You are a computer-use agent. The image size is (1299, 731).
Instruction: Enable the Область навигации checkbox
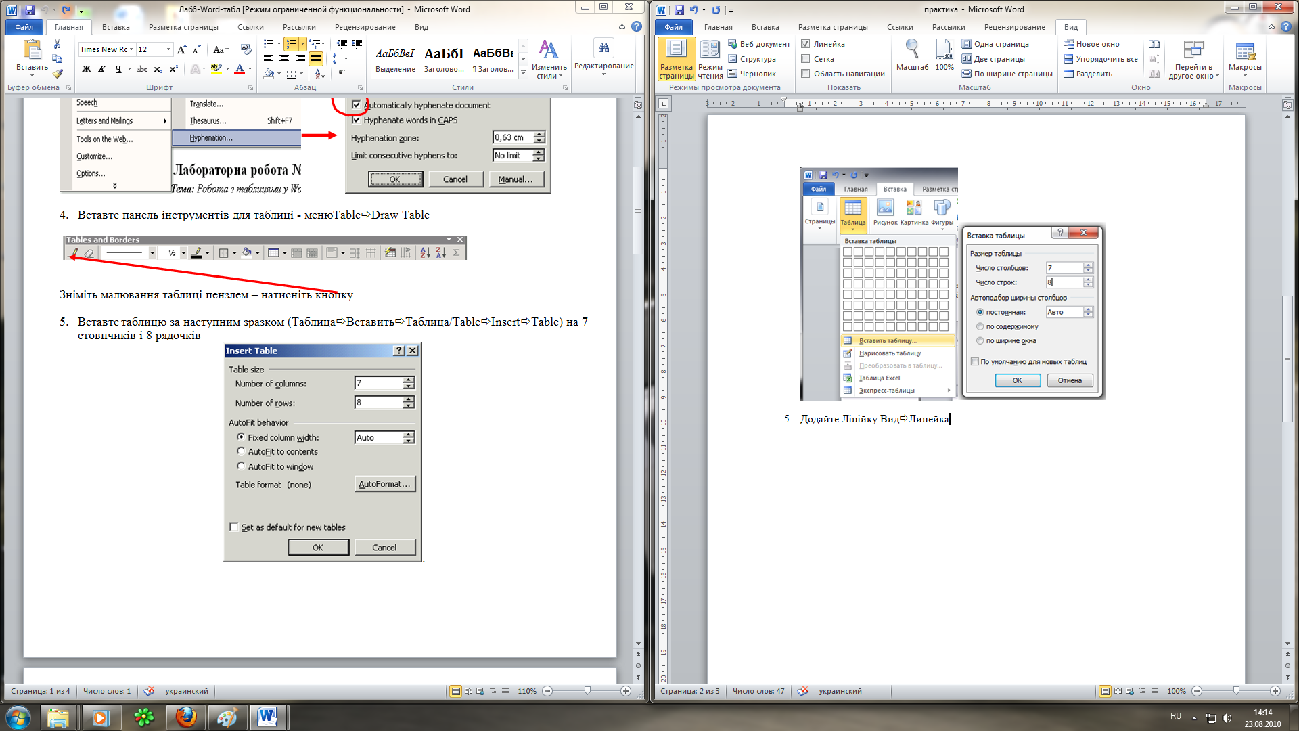coord(806,74)
